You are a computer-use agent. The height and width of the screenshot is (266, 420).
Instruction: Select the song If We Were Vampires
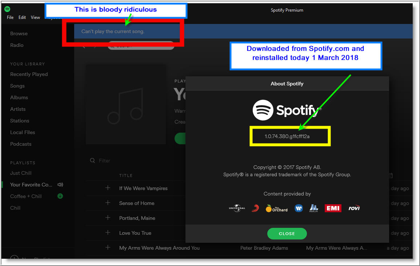[143, 188]
